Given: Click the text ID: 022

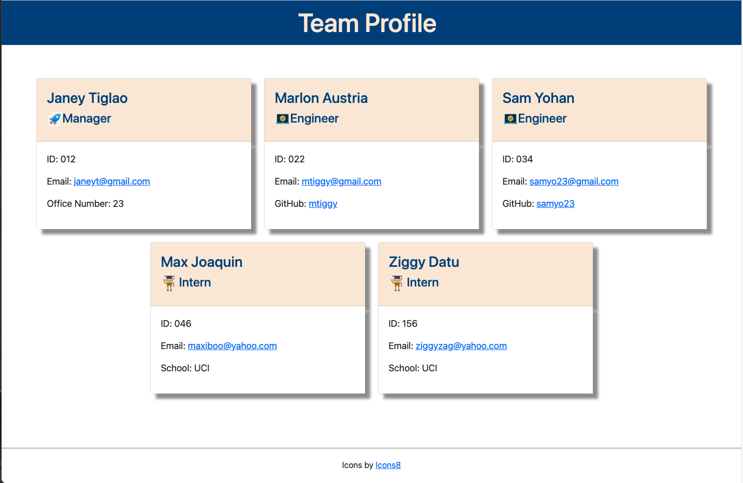Looking at the screenshot, I should 289,159.
